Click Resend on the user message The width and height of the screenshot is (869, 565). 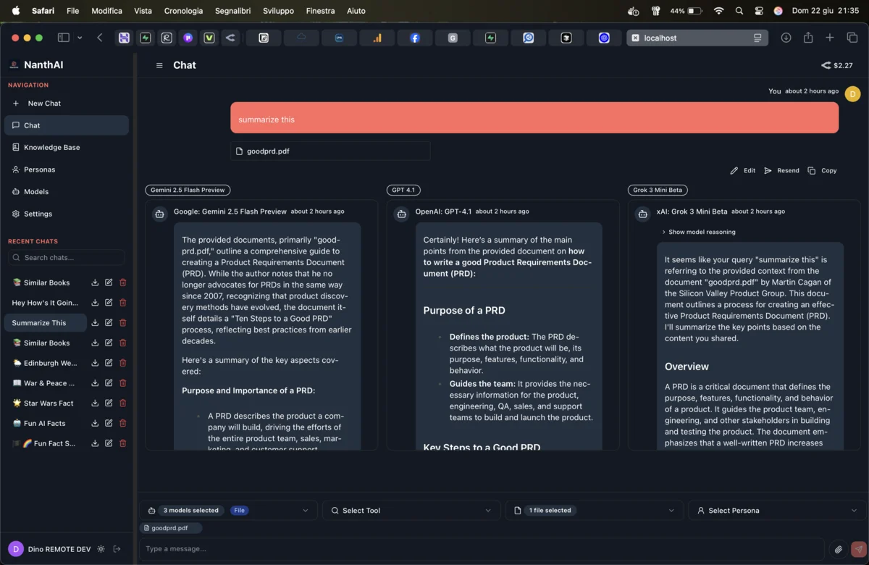(x=781, y=171)
